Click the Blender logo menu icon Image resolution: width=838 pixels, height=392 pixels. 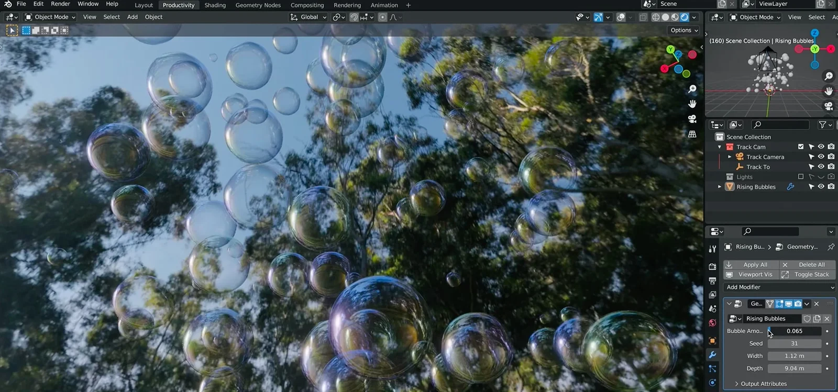(x=7, y=4)
